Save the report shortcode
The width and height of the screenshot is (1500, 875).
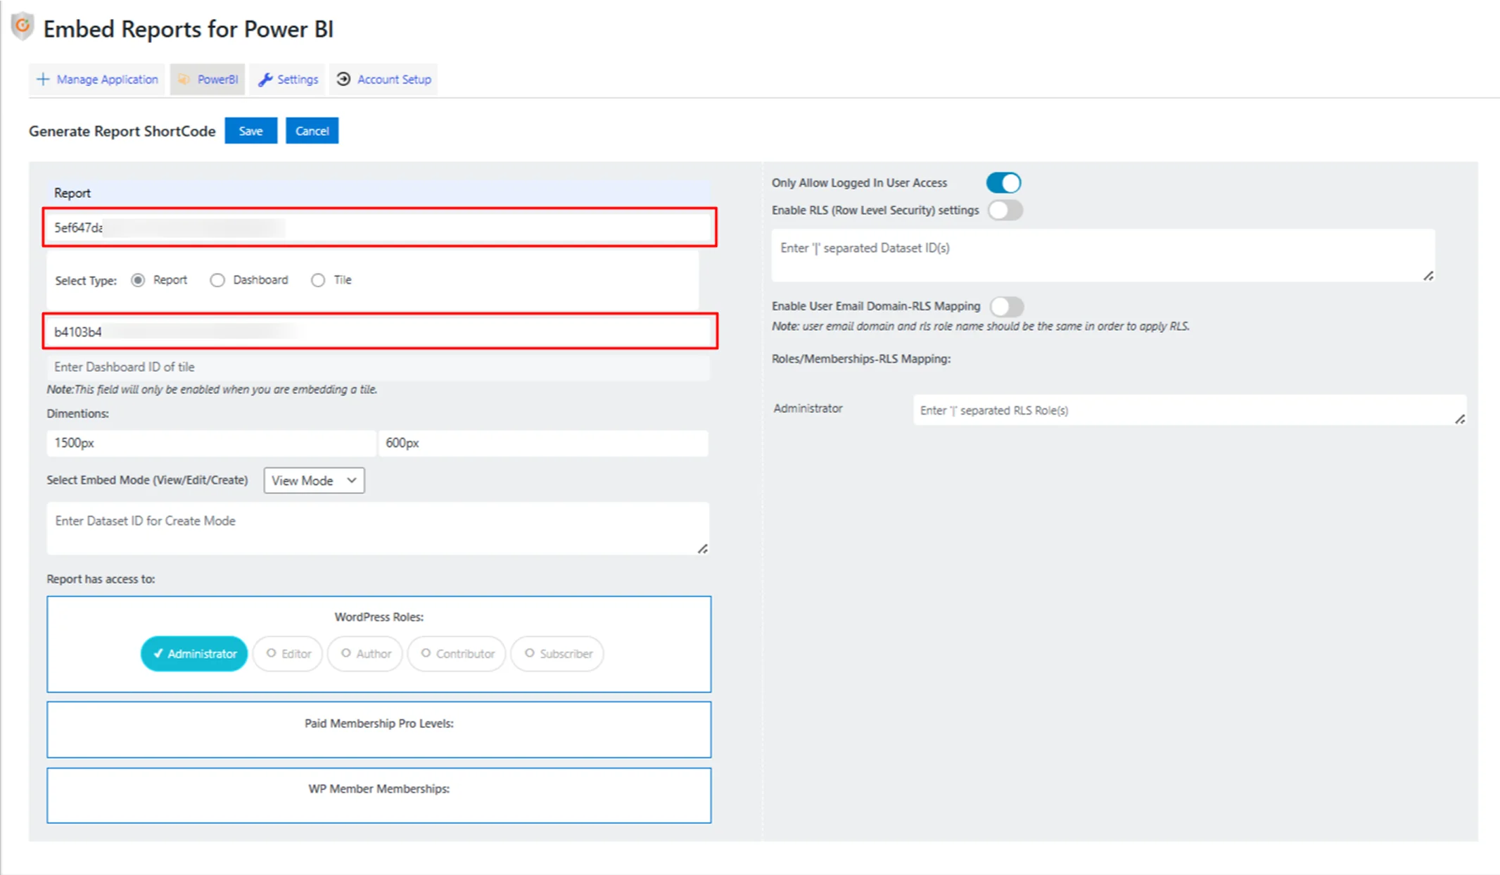[x=250, y=131]
